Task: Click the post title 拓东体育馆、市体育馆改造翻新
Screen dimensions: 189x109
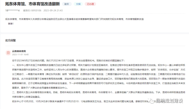Action: [32, 4]
